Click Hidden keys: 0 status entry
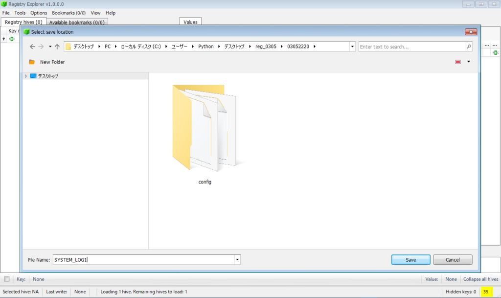This screenshot has width=501, height=298. click(x=461, y=291)
